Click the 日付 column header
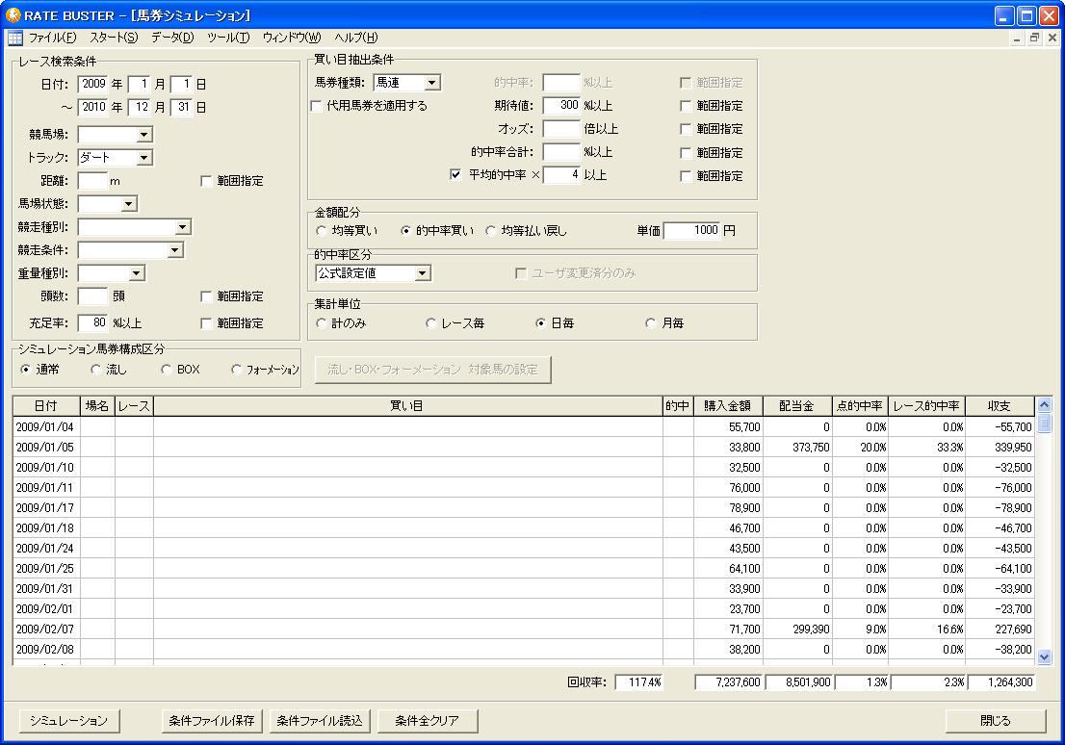 click(46, 406)
